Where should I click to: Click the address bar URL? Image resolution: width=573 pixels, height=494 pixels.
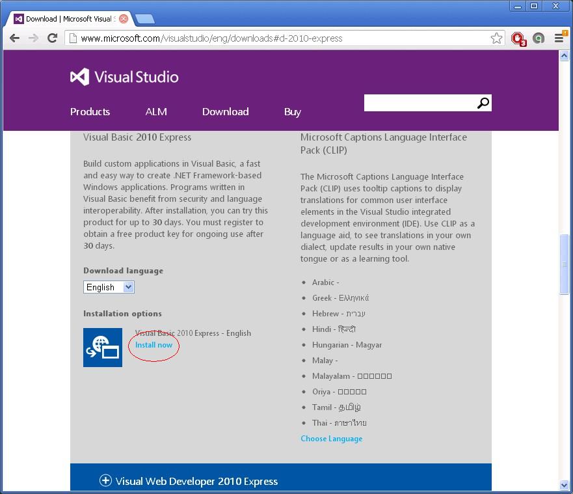(x=211, y=38)
